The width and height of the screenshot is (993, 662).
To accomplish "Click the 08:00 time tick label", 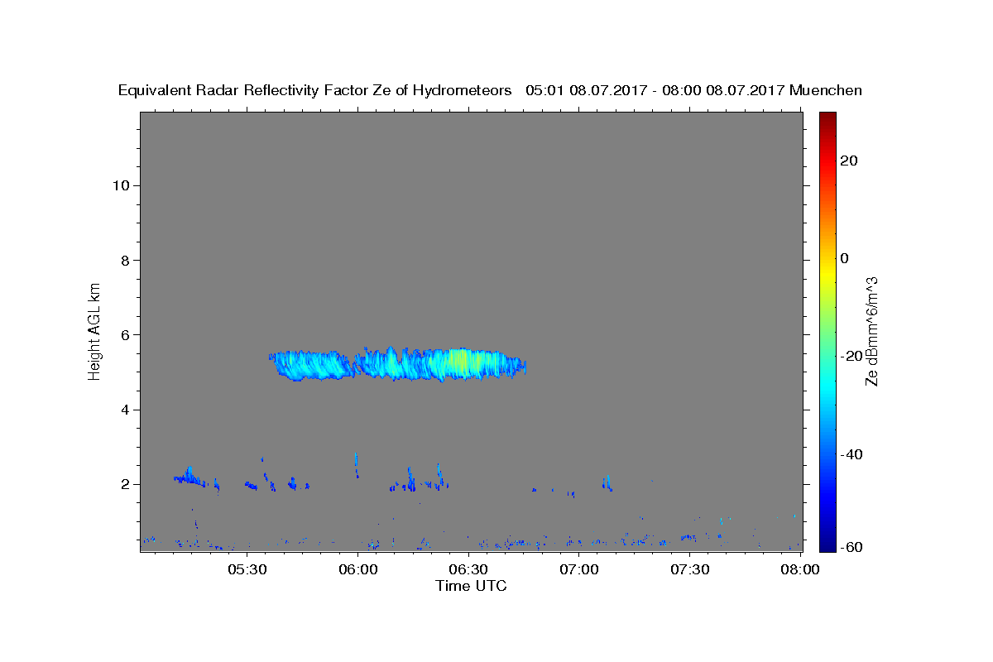I will (x=800, y=570).
